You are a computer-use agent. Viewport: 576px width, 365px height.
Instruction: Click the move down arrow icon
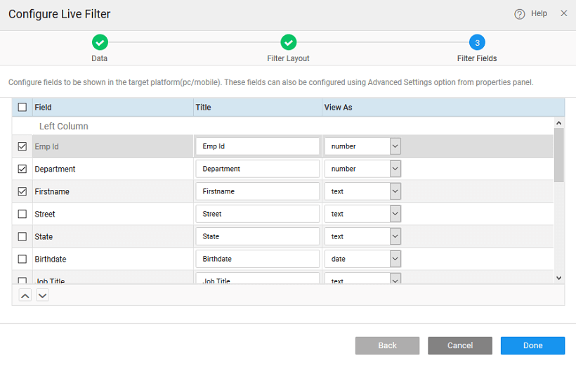point(42,295)
